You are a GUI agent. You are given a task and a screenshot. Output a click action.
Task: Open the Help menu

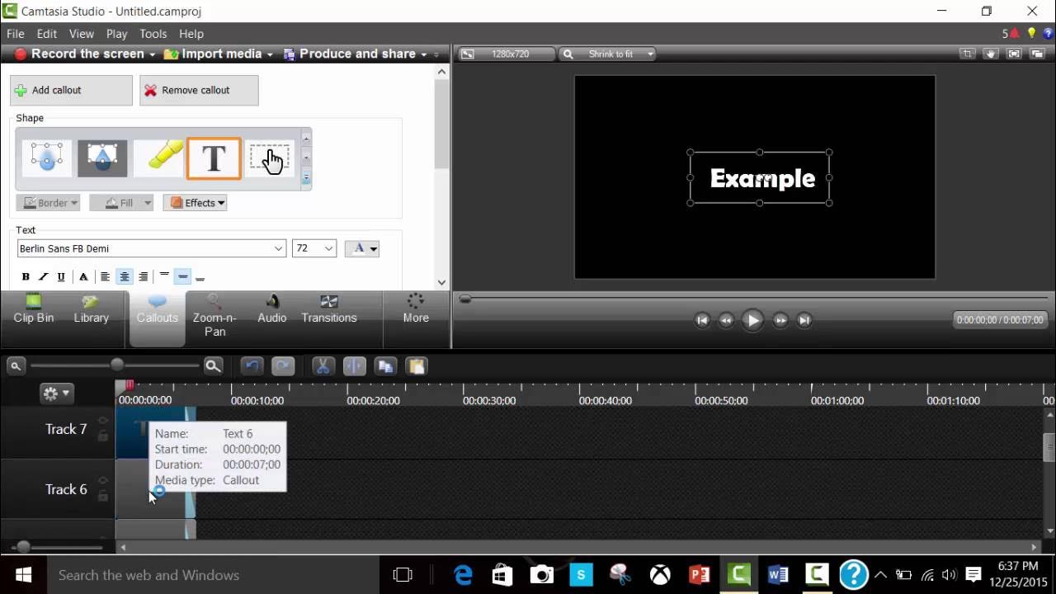[x=191, y=34]
